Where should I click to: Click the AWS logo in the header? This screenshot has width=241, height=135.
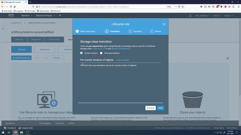tap(11, 15)
